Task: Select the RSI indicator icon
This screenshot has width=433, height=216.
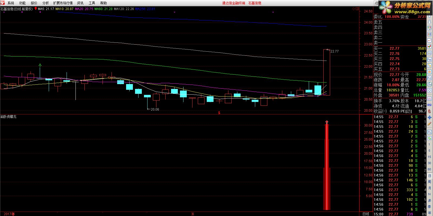Action: point(429,105)
